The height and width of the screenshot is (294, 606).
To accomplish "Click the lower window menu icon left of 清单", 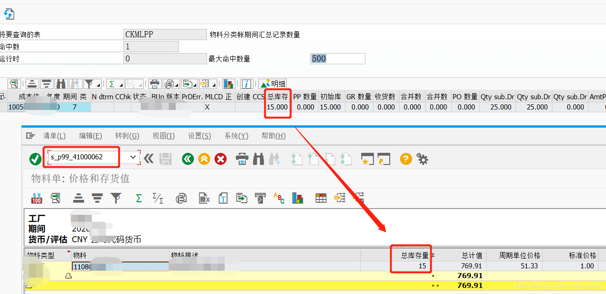I will point(31,136).
